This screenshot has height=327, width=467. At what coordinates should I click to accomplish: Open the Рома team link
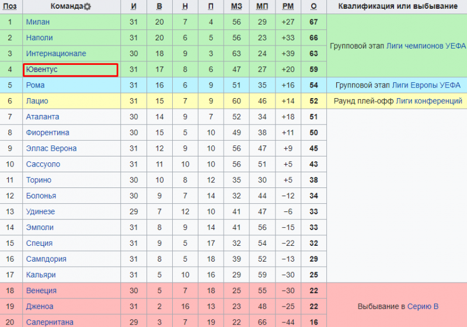[x=35, y=85]
